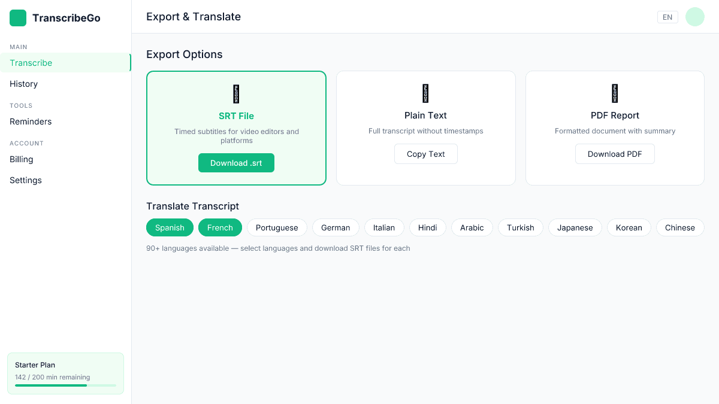Select Transcribe in the sidebar
This screenshot has width=719, height=404.
pos(31,63)
